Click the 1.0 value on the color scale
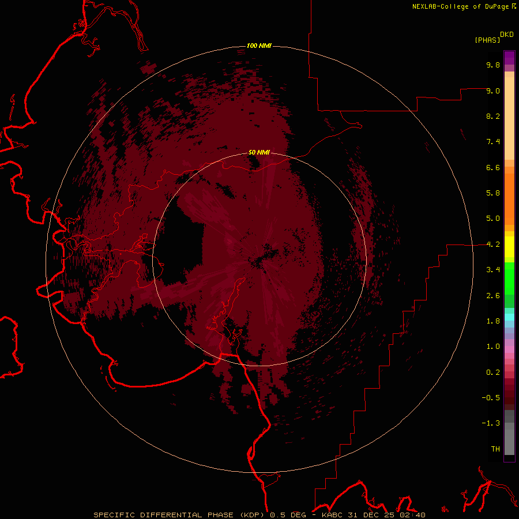Image resolution: width=519 pixels, height=519 pixels. click(493, 347)
